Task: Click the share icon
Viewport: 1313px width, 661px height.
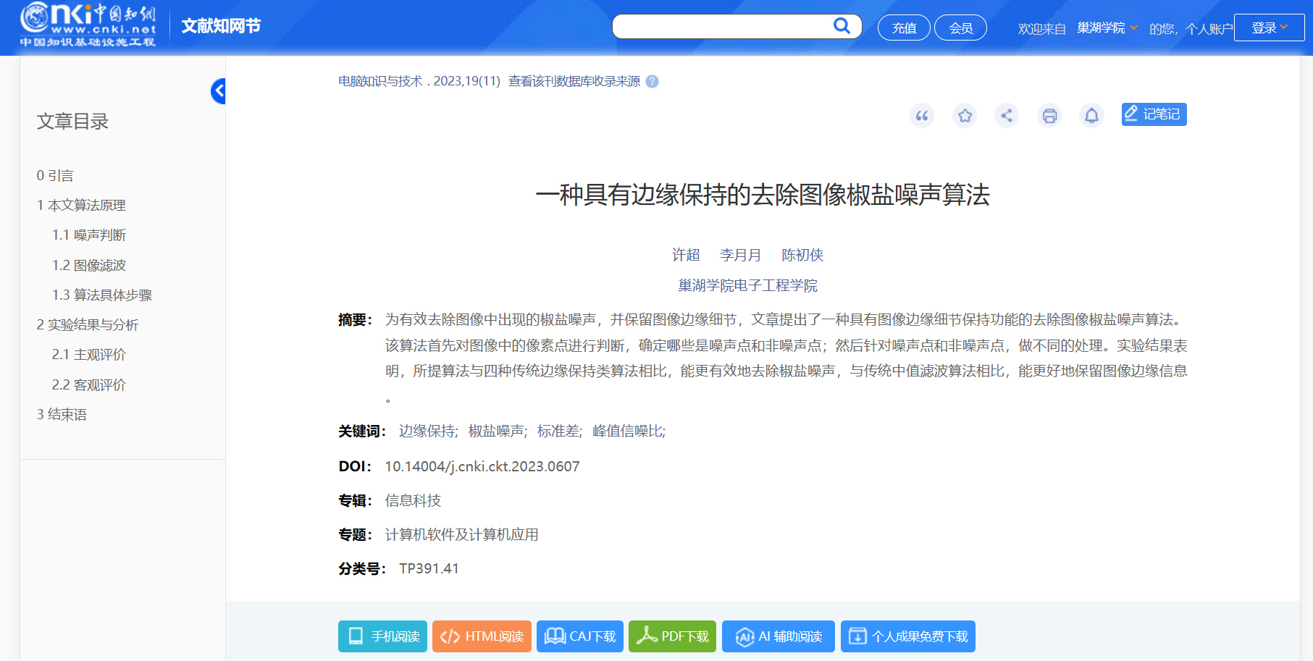Action: click(1007, 116)
